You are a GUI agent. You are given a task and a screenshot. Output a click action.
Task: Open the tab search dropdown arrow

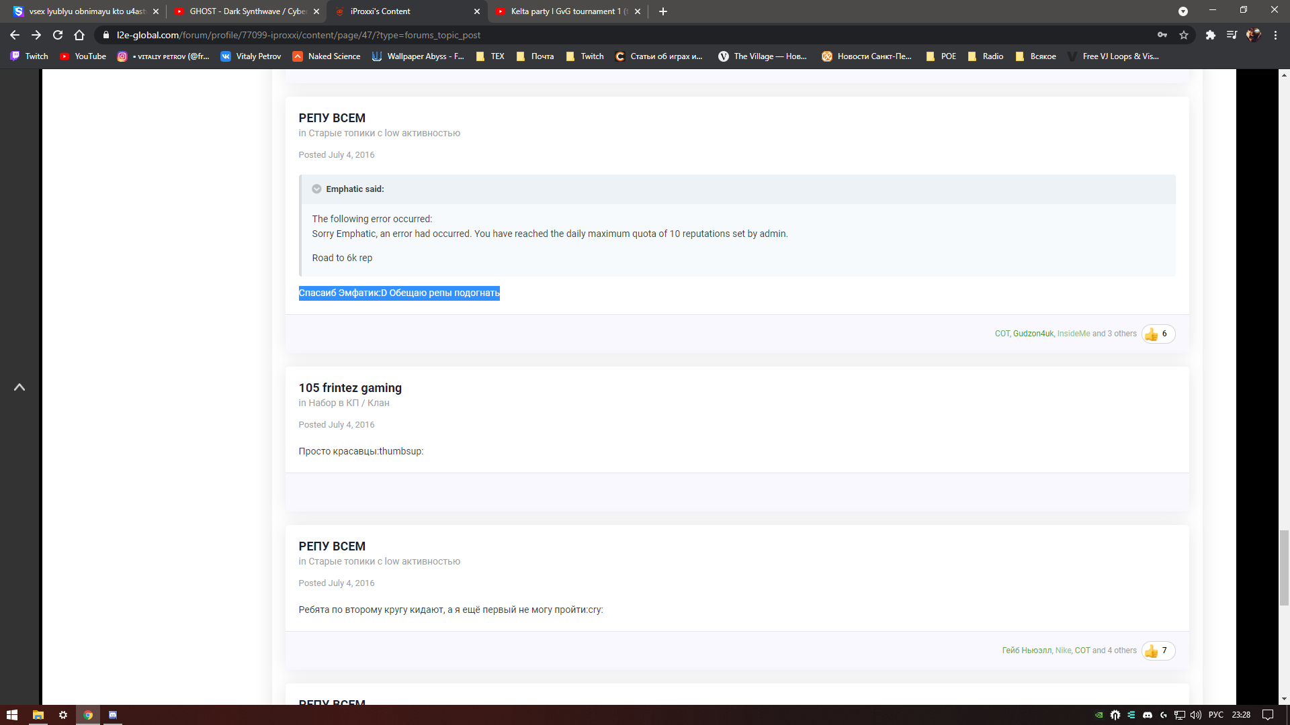pos(1183,11)
